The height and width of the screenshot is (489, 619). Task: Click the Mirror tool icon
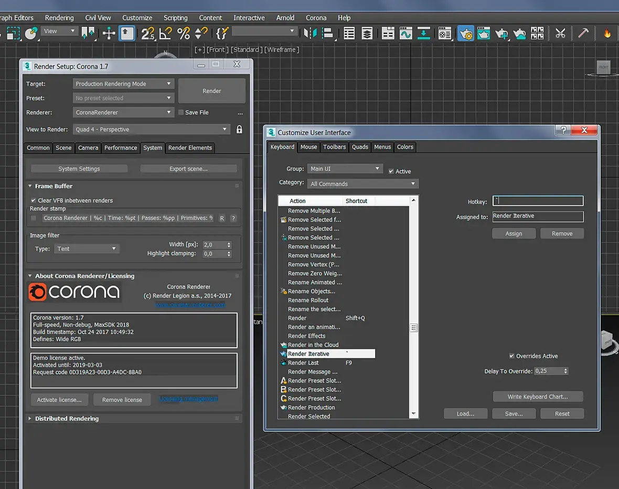(310, 34)
